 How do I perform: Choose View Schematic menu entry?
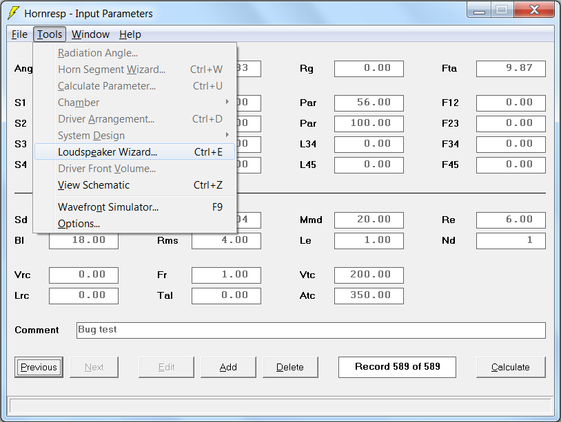[134, 185]
